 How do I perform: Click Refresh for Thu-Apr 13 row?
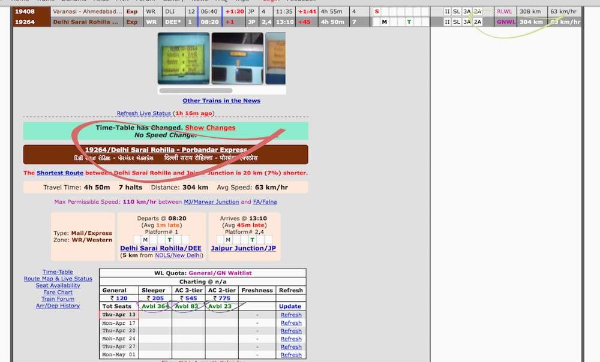pos(291,315)
